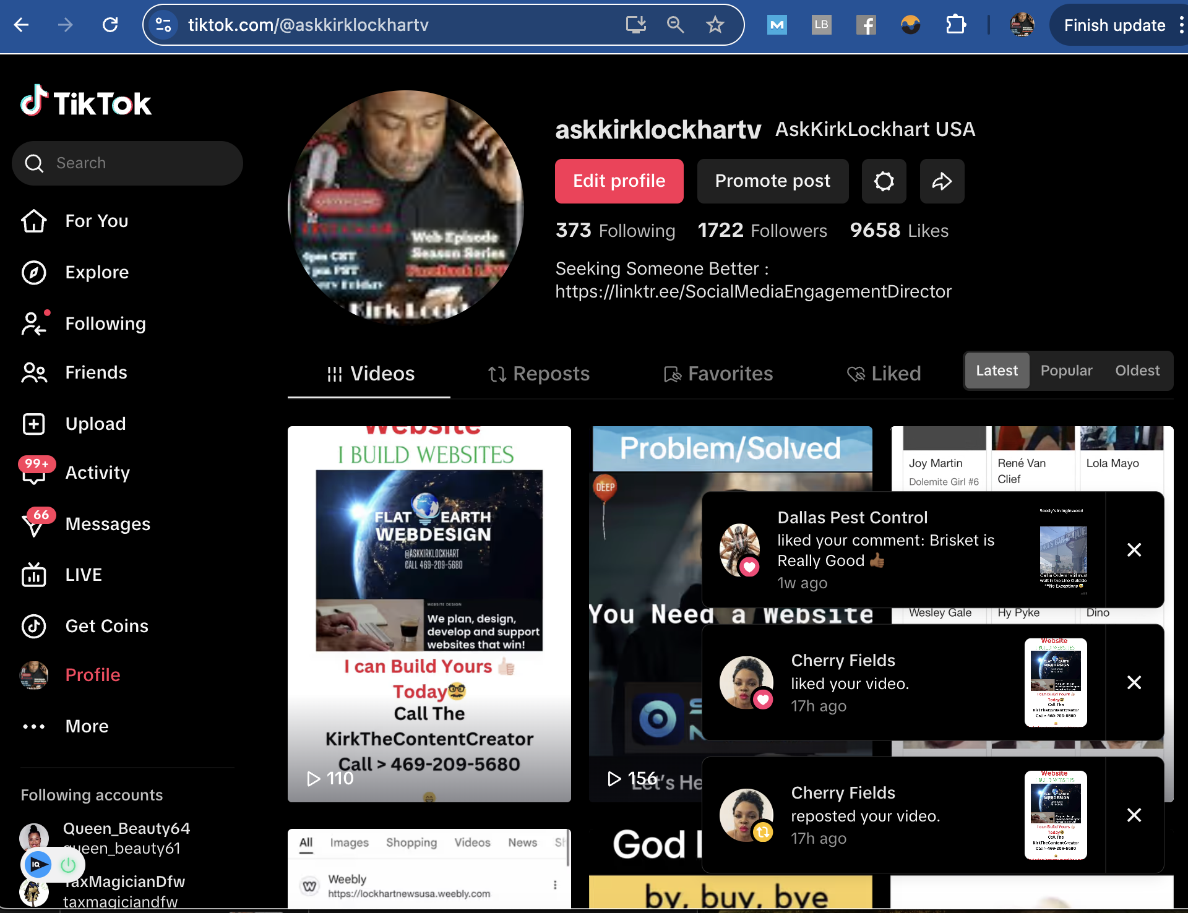1188x913 pixels.
Task: Open the LIVE section icon
Action: click(34, 575)
